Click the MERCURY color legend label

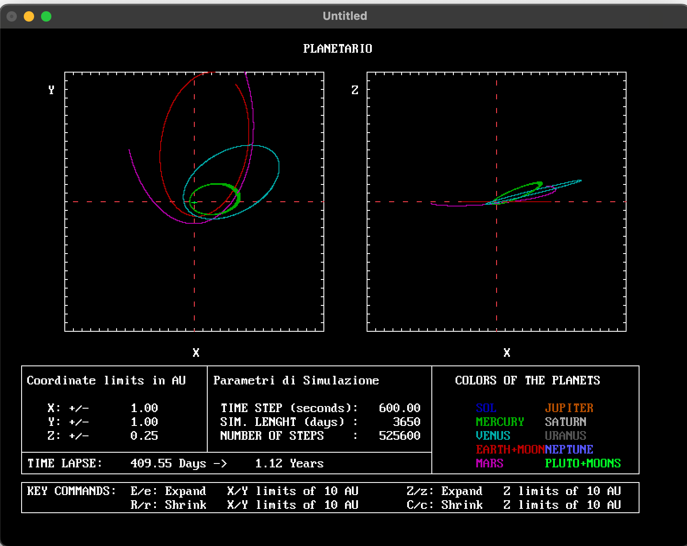pyautogui.click(x=500, y=422)
